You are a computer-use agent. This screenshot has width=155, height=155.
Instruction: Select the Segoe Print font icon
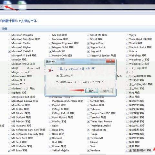[88, 43]
